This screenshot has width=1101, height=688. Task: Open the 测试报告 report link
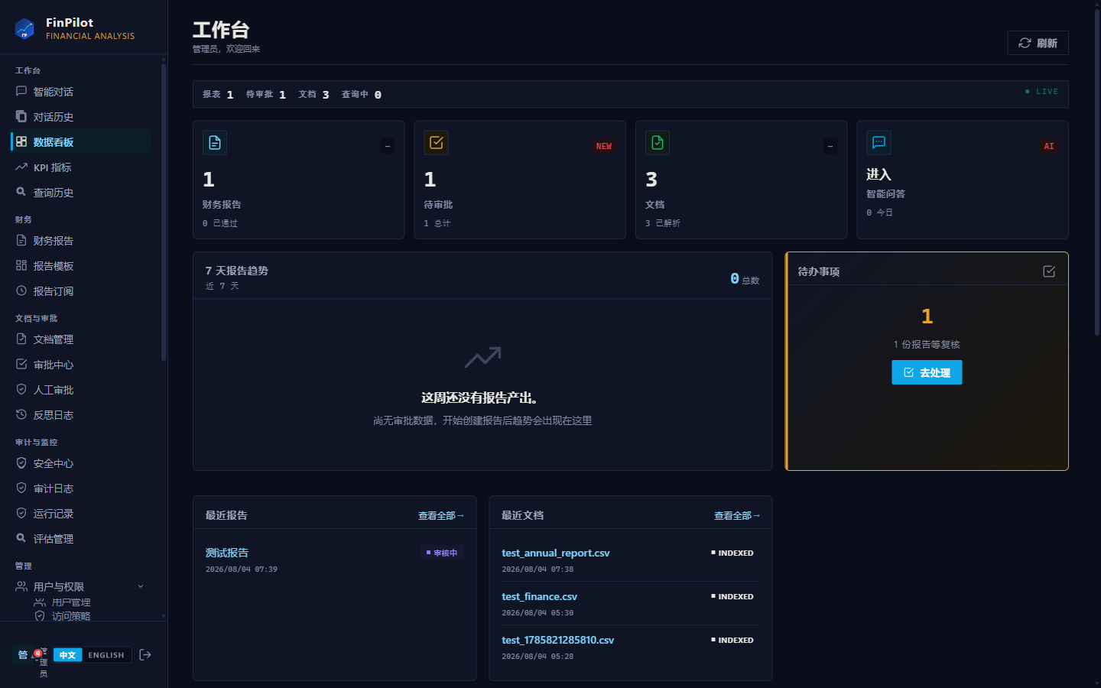tap(227, 553)
